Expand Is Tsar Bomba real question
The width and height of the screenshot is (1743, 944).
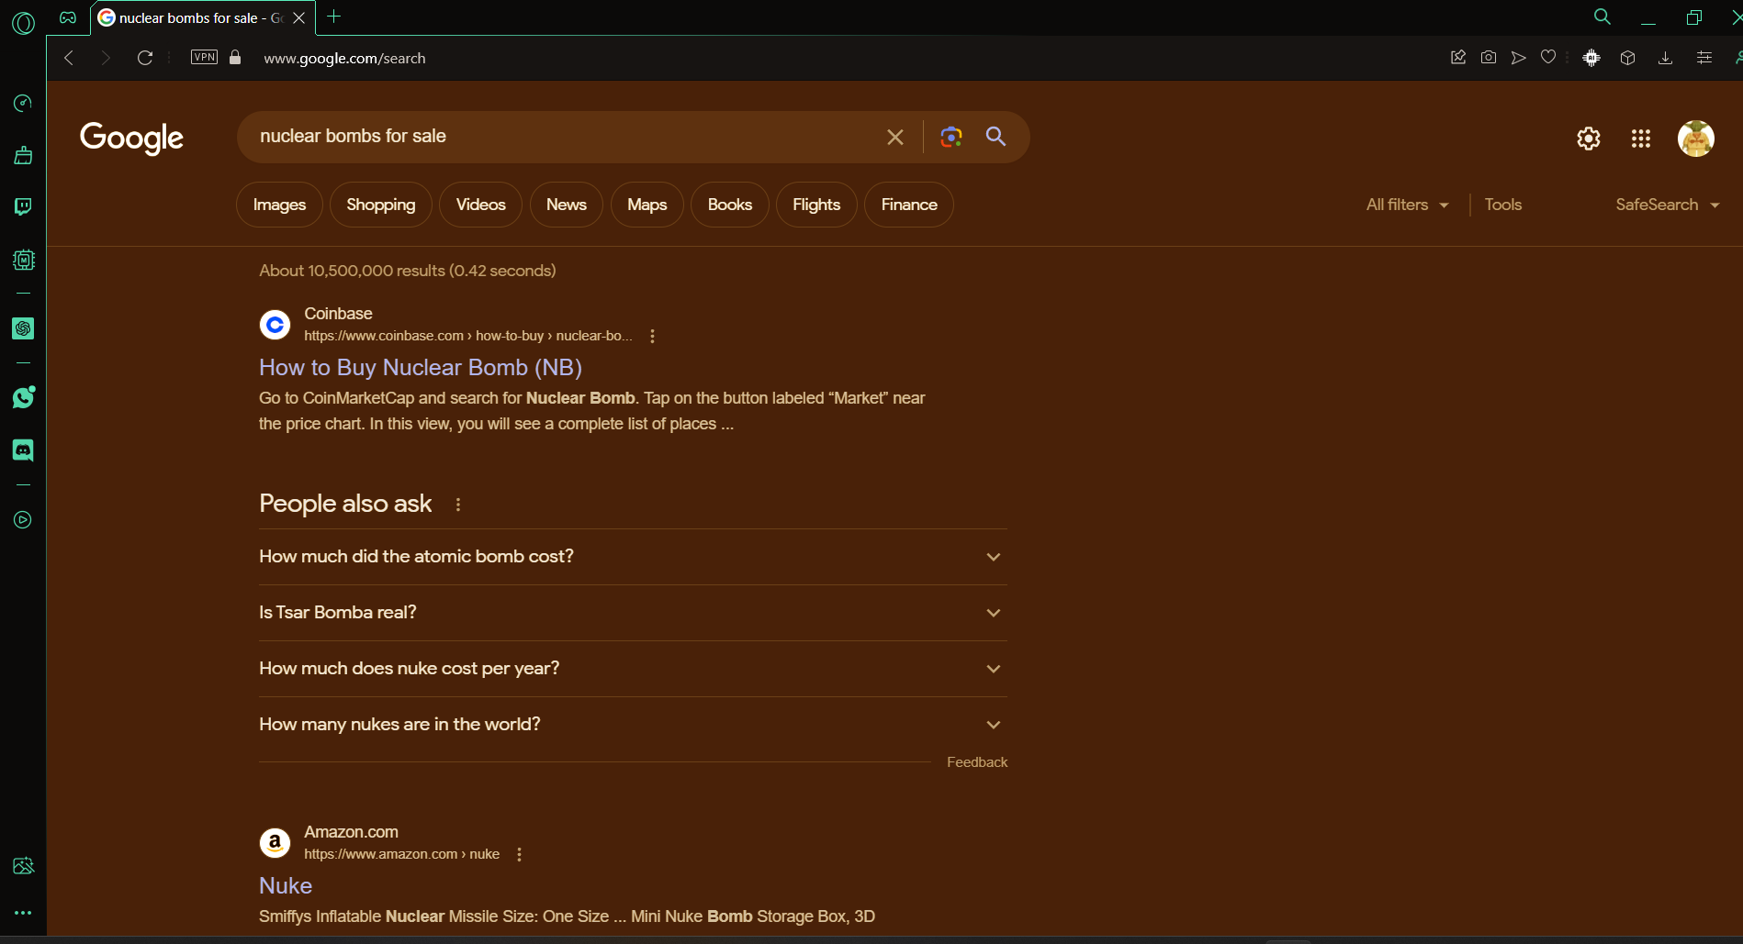(633, 613)
